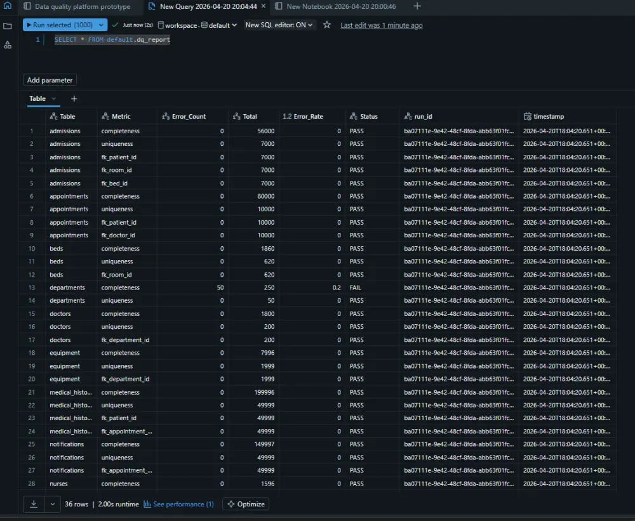
Task: Sort by the Total column header
Action: coord(253,117)
